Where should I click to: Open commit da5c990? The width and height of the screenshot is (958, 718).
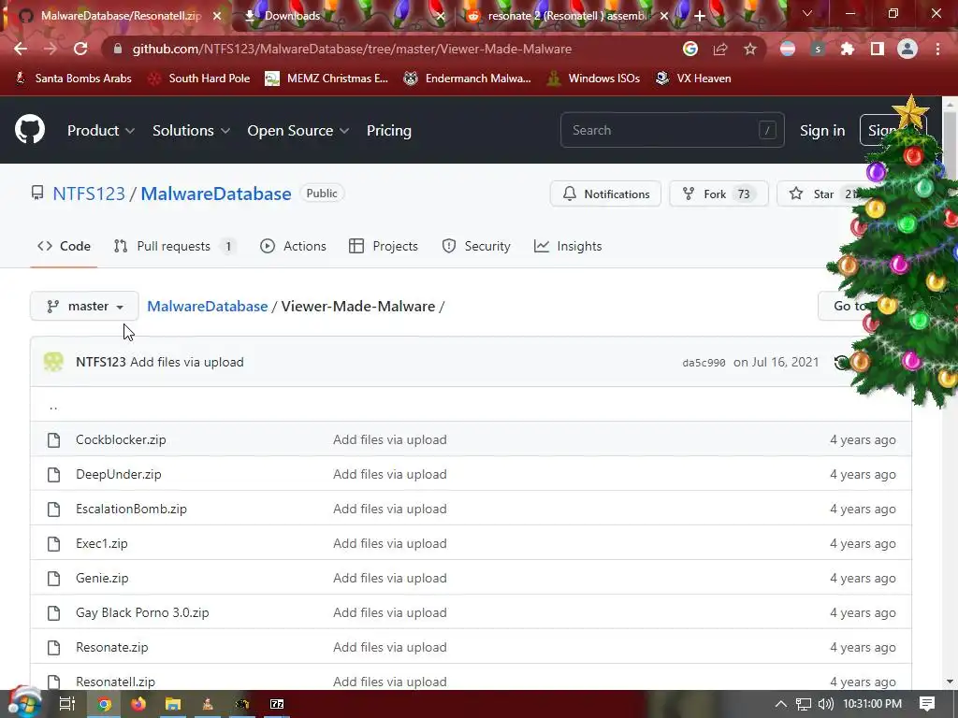pos(704,363)
